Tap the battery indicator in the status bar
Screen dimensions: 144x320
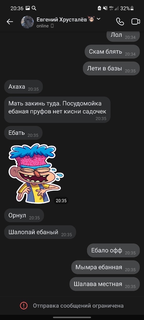click(132, 8)
